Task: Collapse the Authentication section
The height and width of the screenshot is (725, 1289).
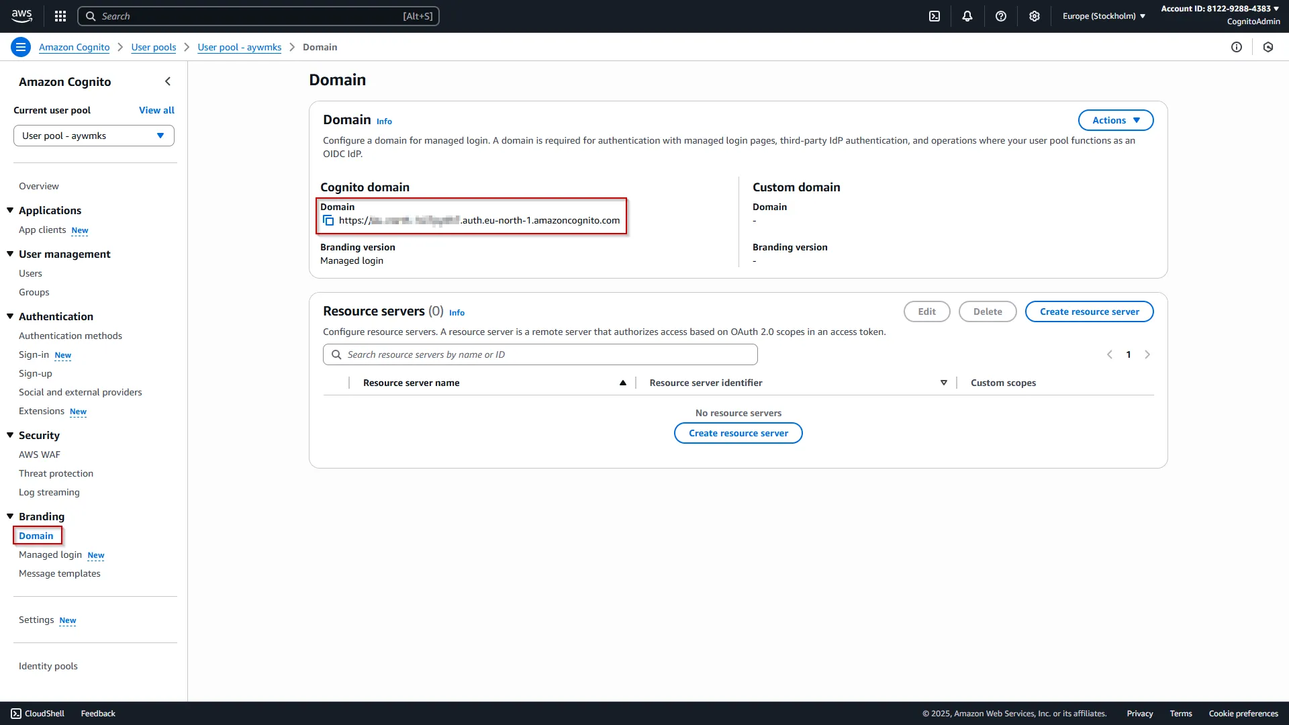Action: 10,316
